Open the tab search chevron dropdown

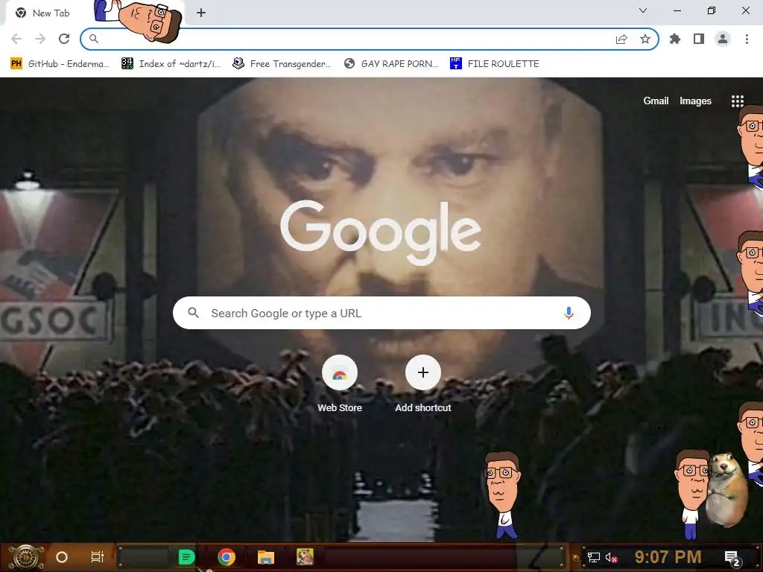point(643,10)
